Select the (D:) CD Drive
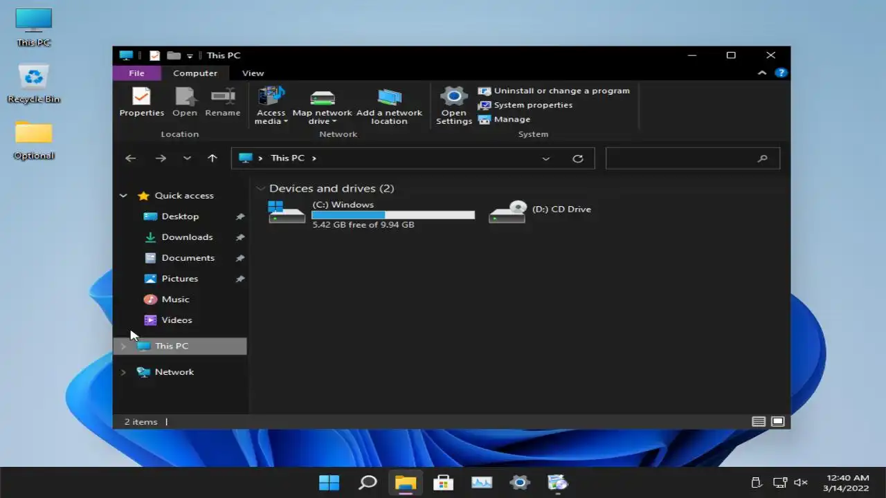This screenshot has height=498, width=886. pos(541,210)
